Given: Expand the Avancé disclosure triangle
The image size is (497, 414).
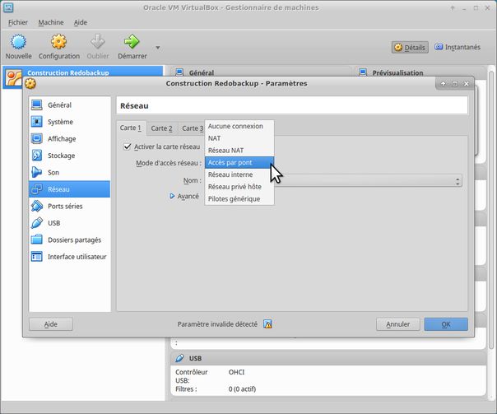Looking at the screenshot, I should tap(172, 196).
